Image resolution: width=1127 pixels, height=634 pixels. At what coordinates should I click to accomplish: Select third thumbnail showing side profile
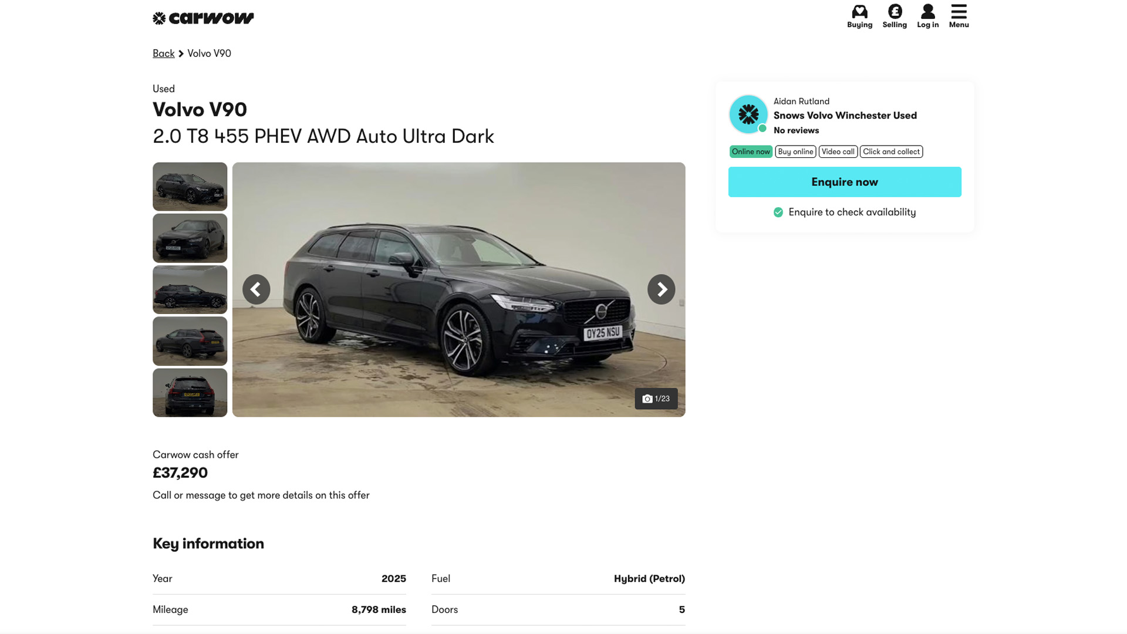(190, 289)
